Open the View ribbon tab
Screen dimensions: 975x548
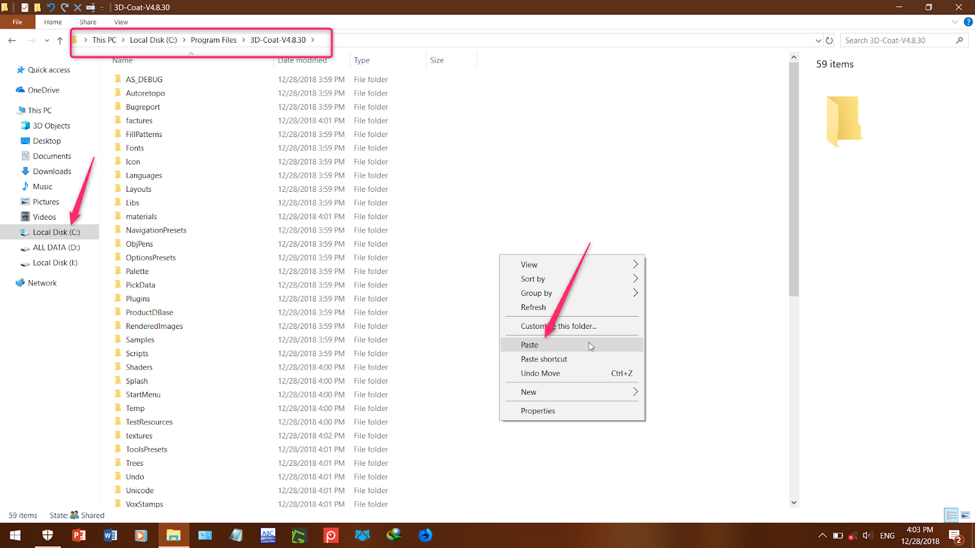[121, 22]
